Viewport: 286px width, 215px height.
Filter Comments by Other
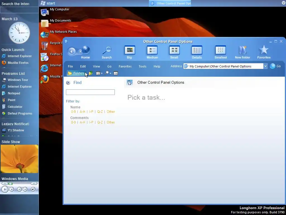111,122
